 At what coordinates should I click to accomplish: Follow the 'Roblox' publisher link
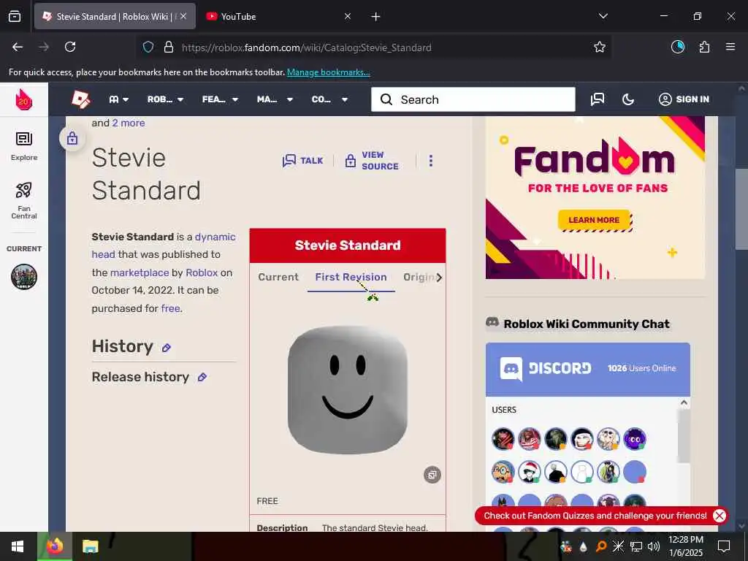[202, 272]
